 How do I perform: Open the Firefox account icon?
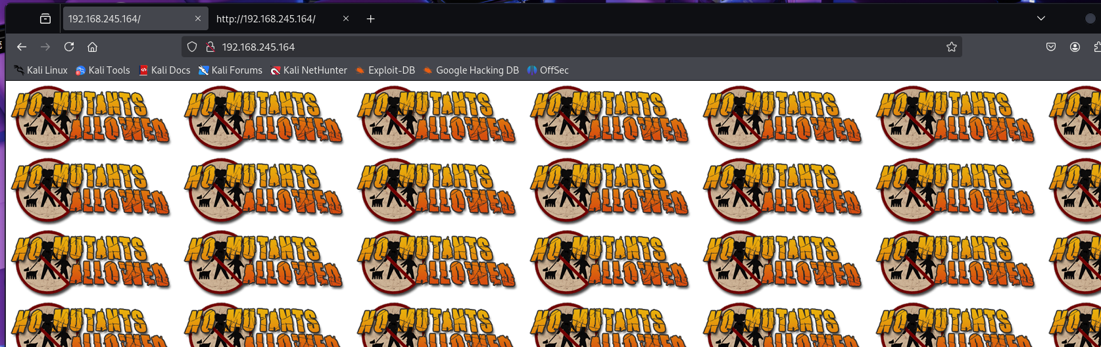(1075, 47)
